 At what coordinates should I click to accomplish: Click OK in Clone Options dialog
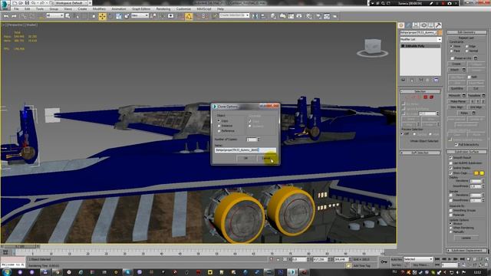click(x=245, y=159)
